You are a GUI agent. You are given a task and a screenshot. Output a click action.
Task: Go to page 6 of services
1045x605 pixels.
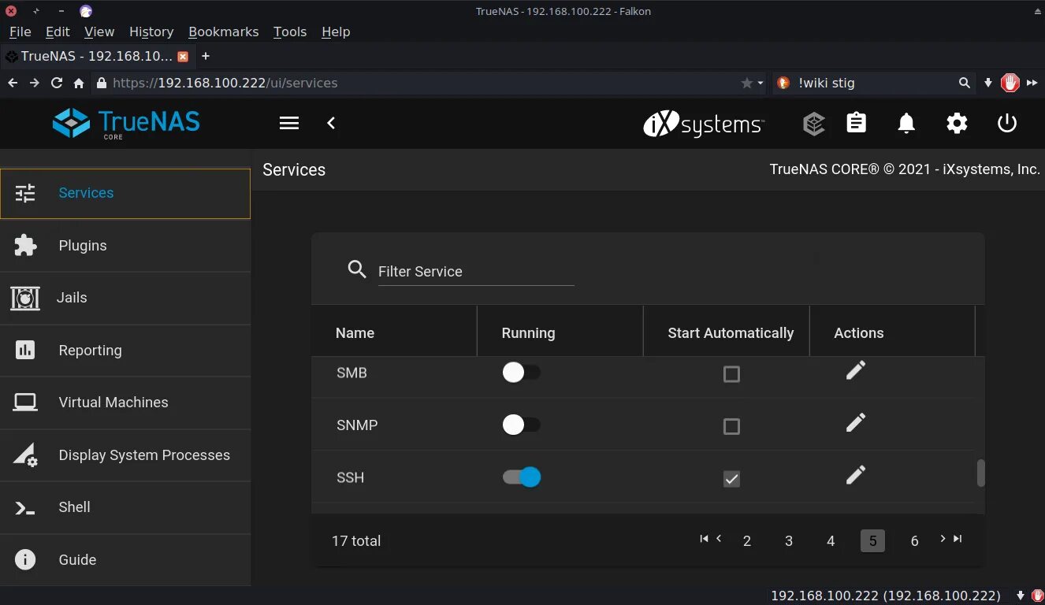[914, 541]
